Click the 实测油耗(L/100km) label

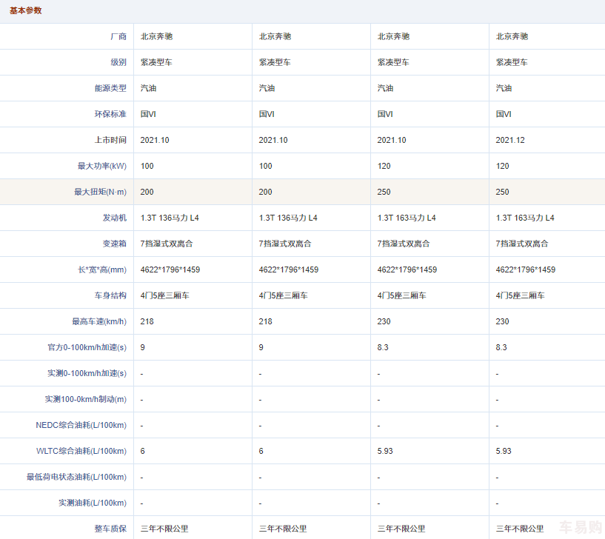pyautogui.click(x=93, y=503)
